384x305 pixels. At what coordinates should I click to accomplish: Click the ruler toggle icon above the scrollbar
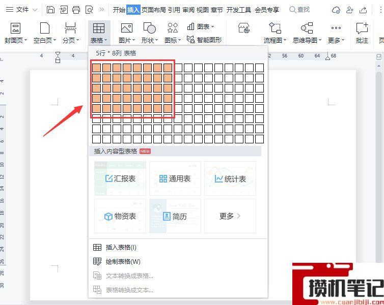(379, 57)
